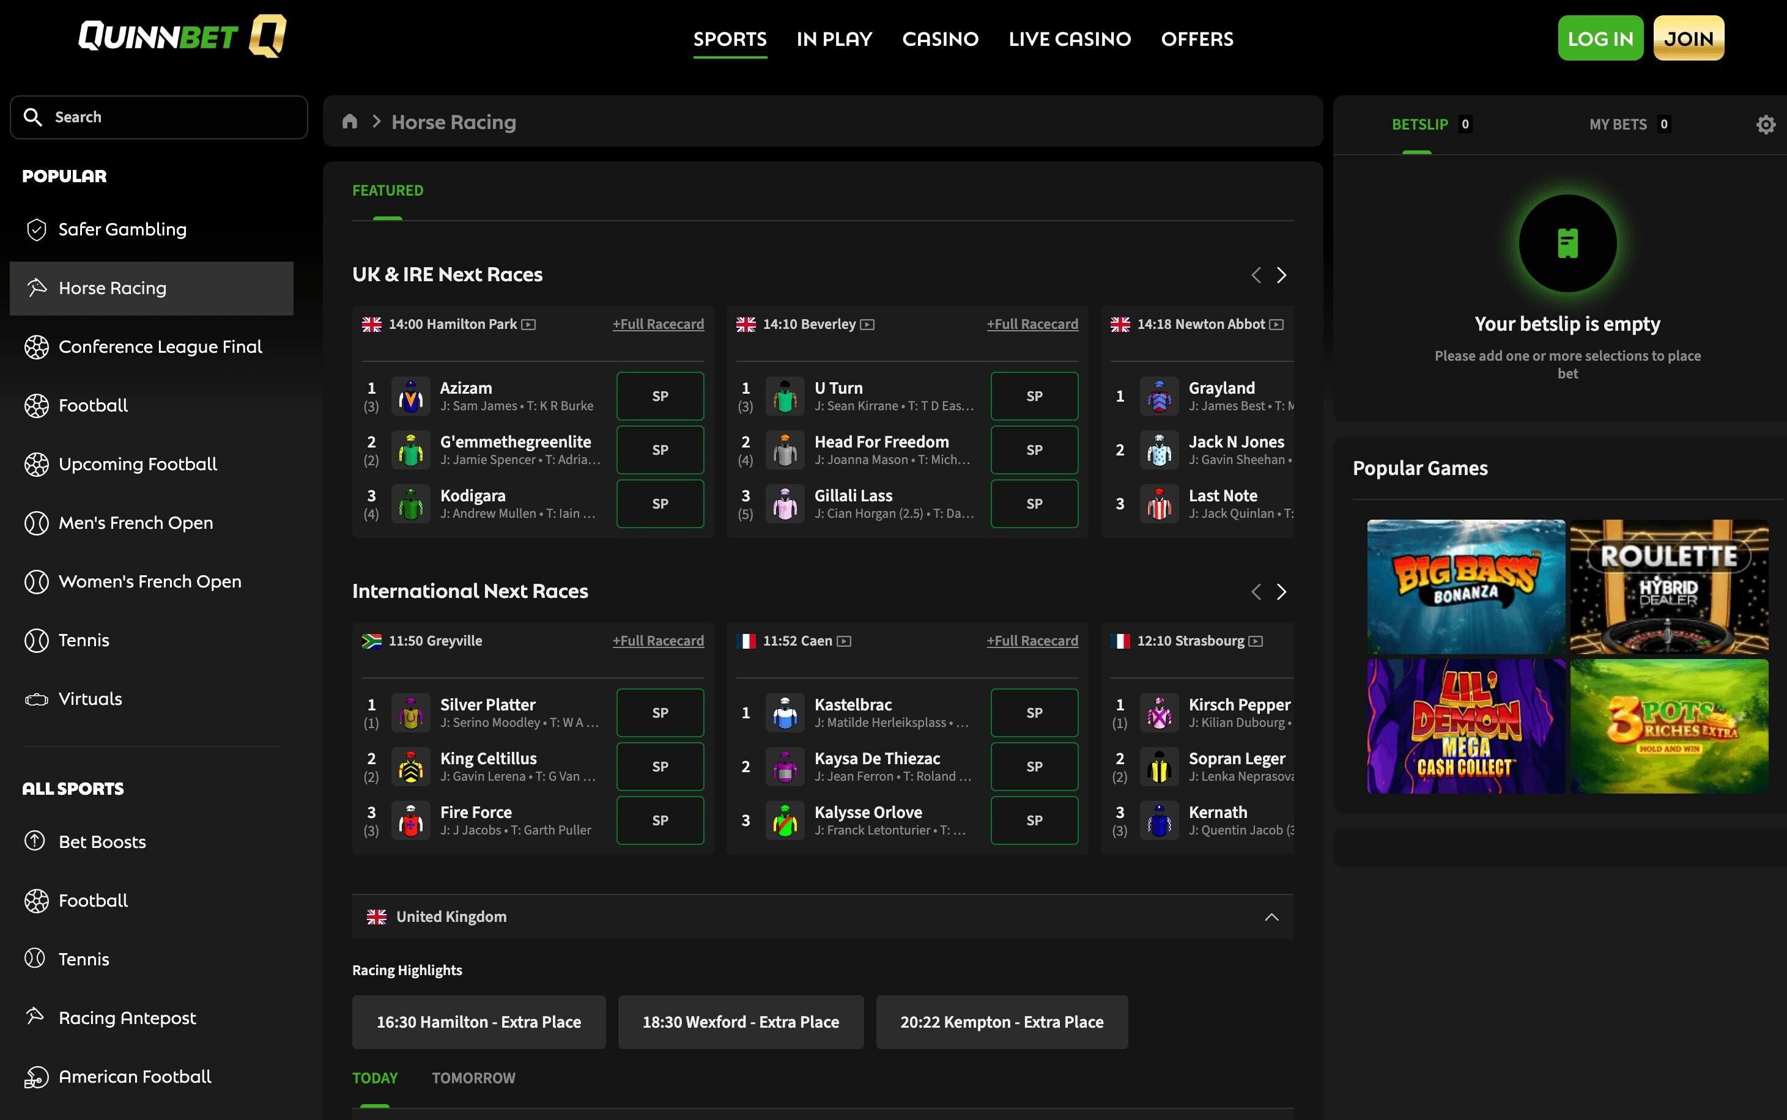Click the Bet Boosts arrow icon
The height and width of the screenshot is (1120, 1787).
pyautogui.click(x=35, y=841)
